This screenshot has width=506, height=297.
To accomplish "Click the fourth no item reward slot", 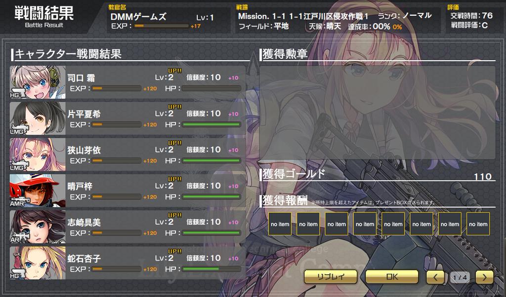I will [x=365, y=224].
